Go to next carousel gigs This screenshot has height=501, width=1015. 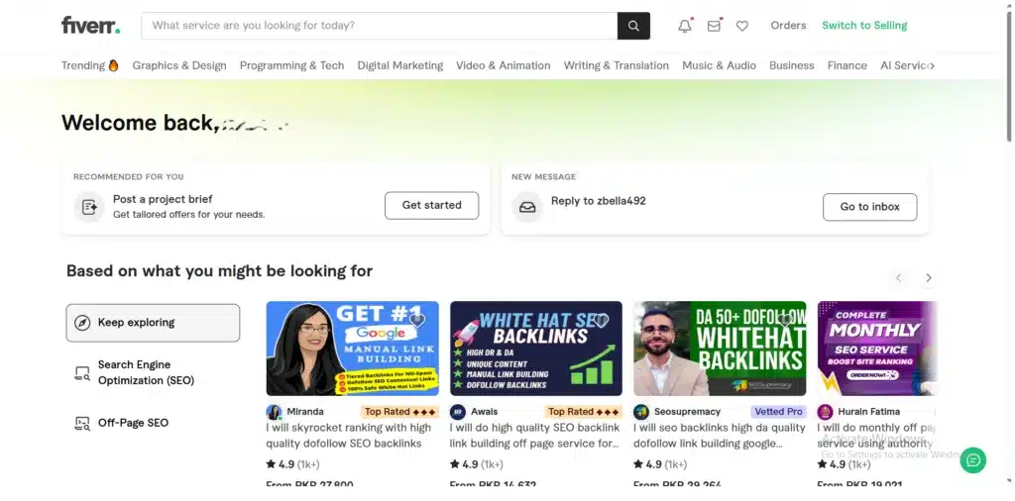(x=928, y=278)
